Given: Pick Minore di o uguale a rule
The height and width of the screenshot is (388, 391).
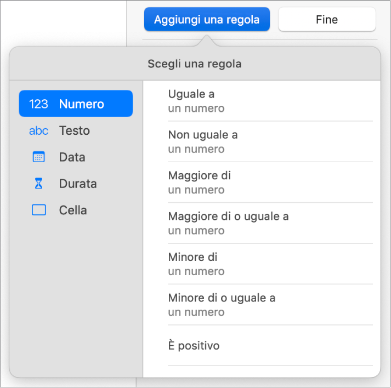Looking at the screenshot, I should pos(270,305).
